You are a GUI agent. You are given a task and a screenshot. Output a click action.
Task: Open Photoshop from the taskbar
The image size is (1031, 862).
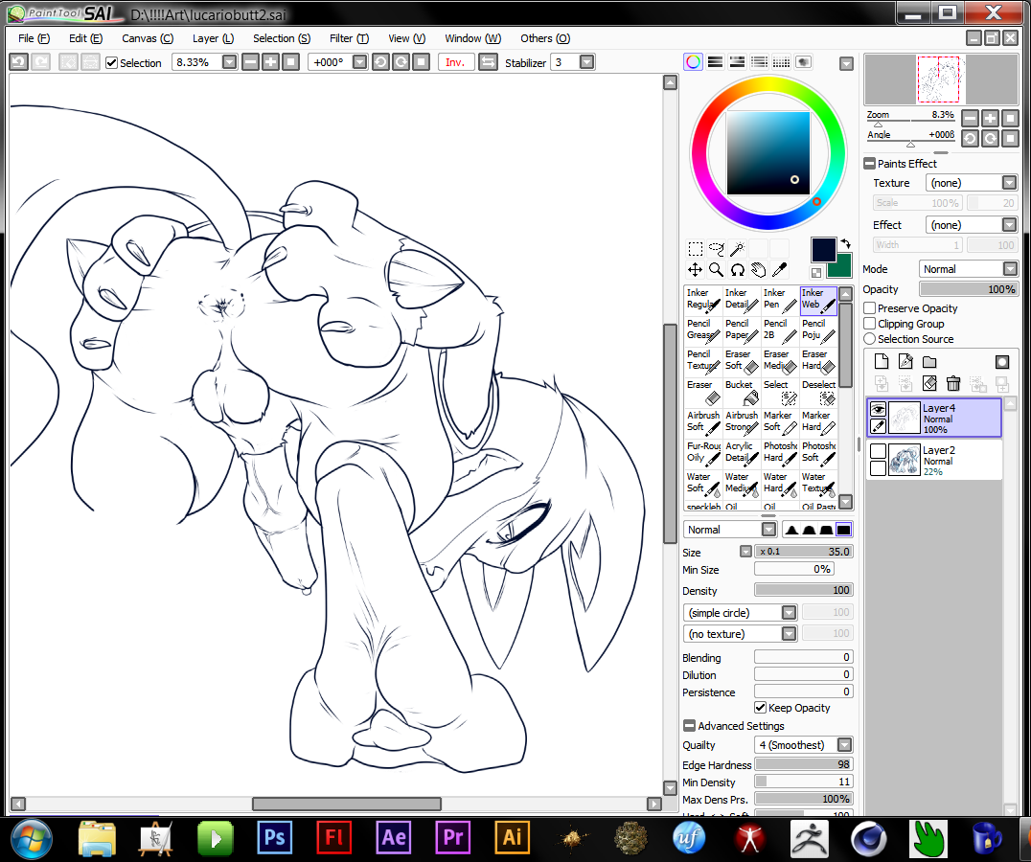click(x=274, y=838)
